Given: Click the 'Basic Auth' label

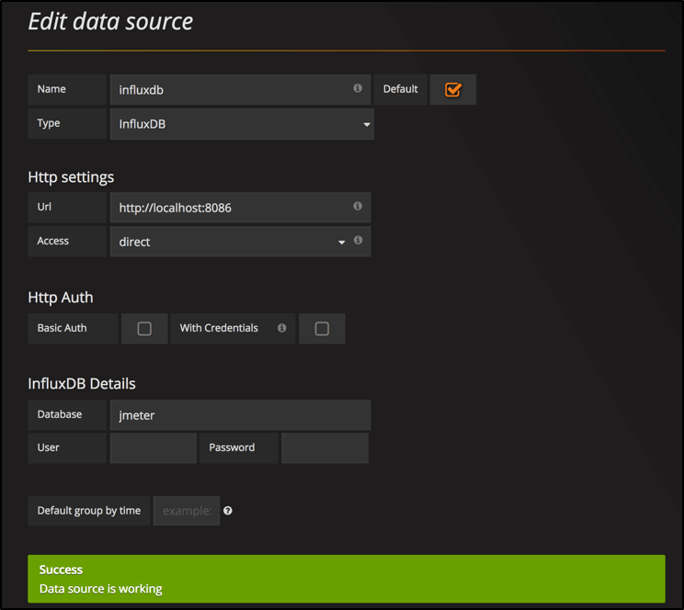Looking at the screenshot, I should pos(62,328).
